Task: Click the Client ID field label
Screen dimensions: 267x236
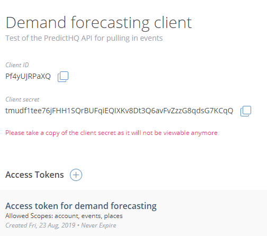Action: [17, 65]
